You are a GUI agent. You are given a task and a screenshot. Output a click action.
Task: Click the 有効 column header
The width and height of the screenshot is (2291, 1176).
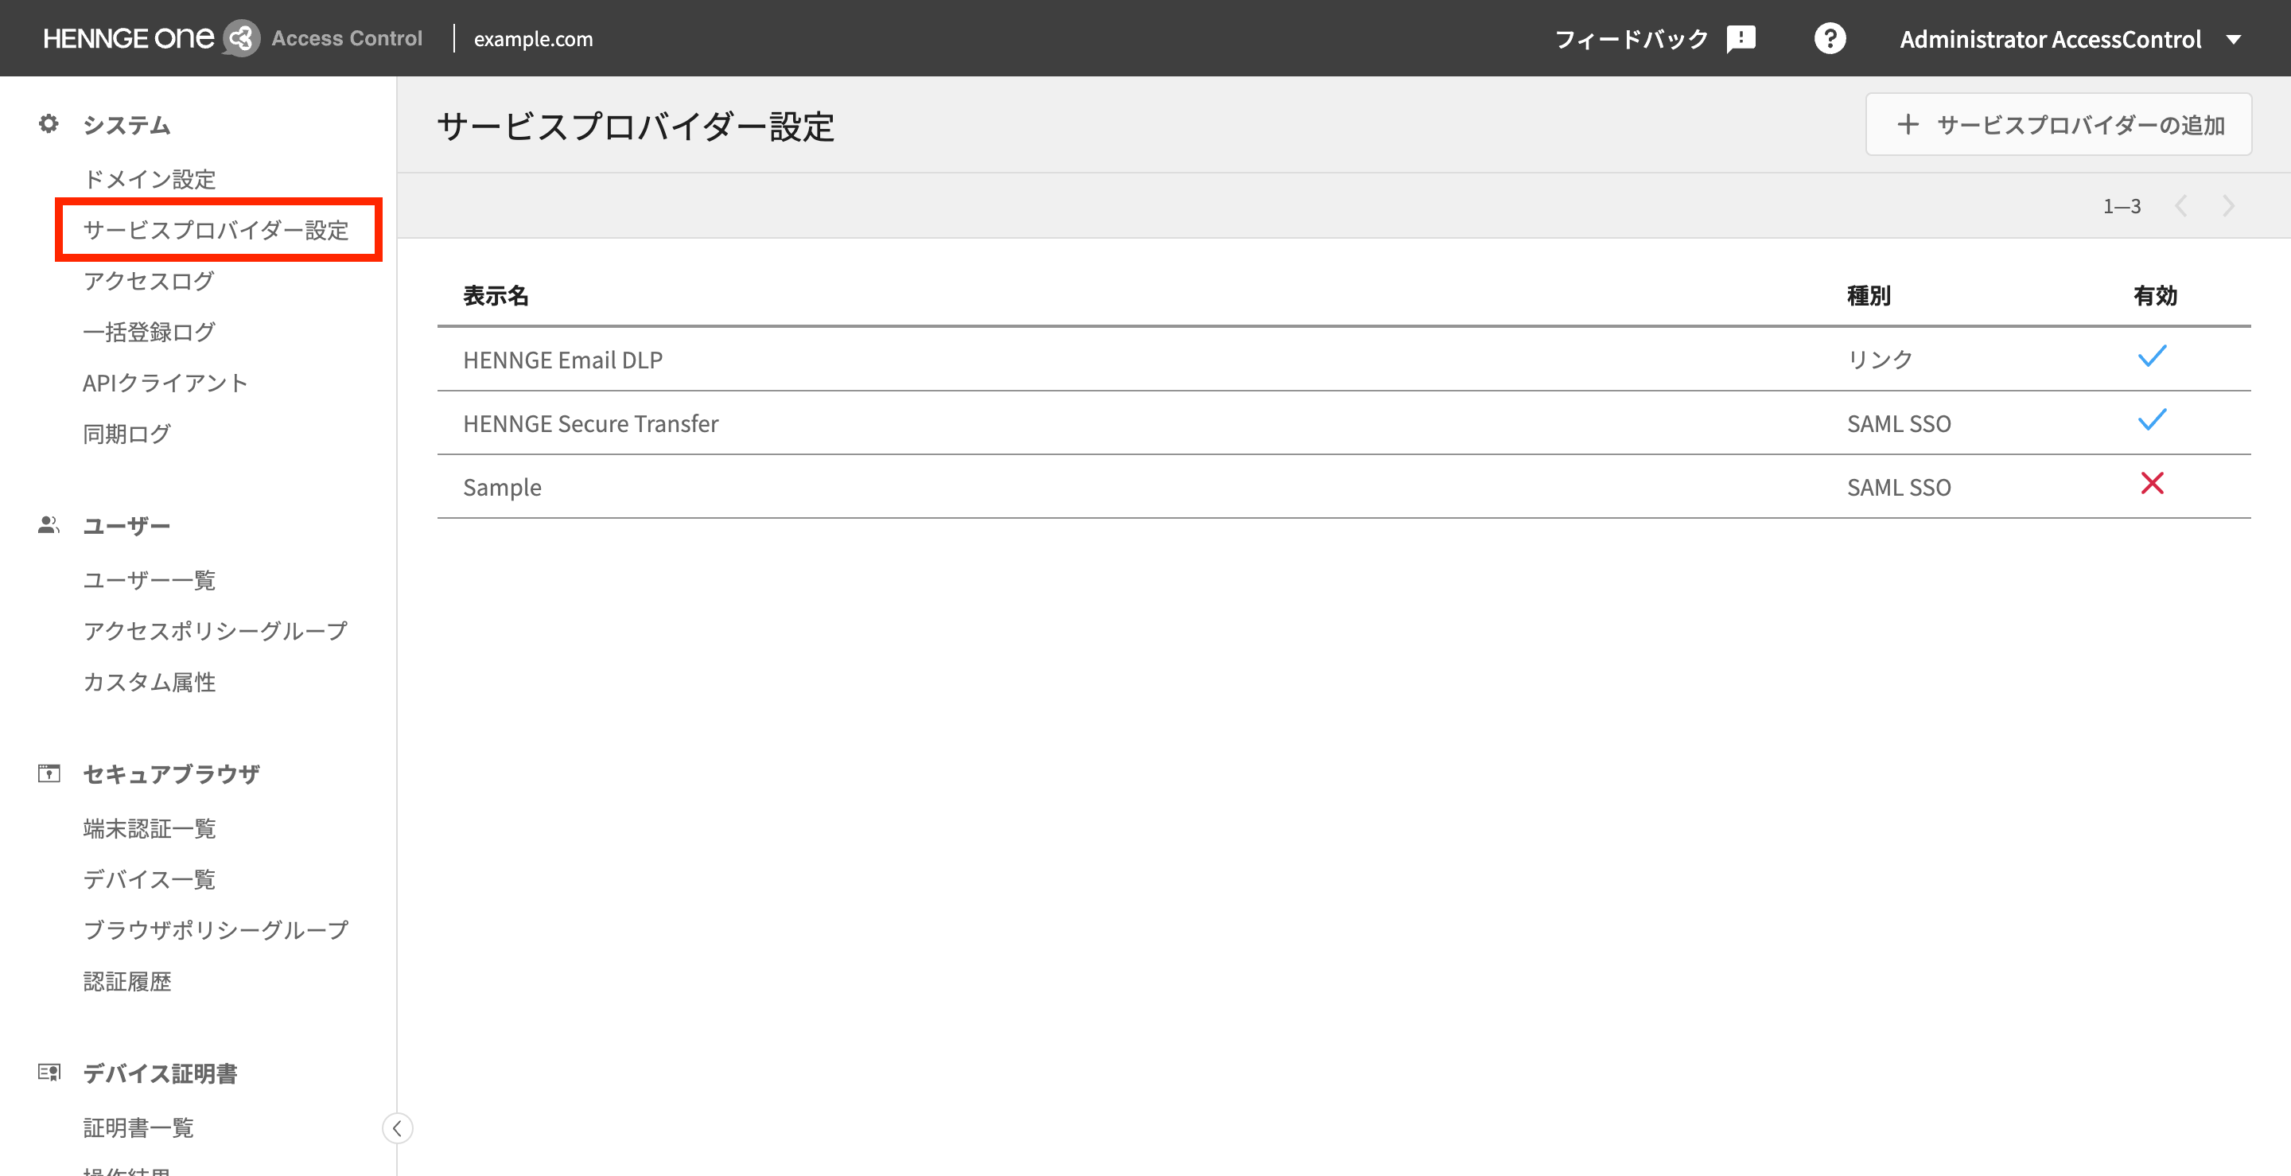pos(2155,295)
